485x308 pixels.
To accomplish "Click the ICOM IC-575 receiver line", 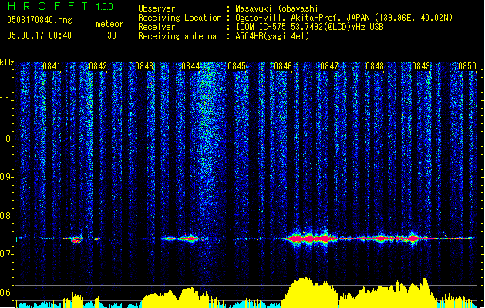I will (x=309, y=27).
